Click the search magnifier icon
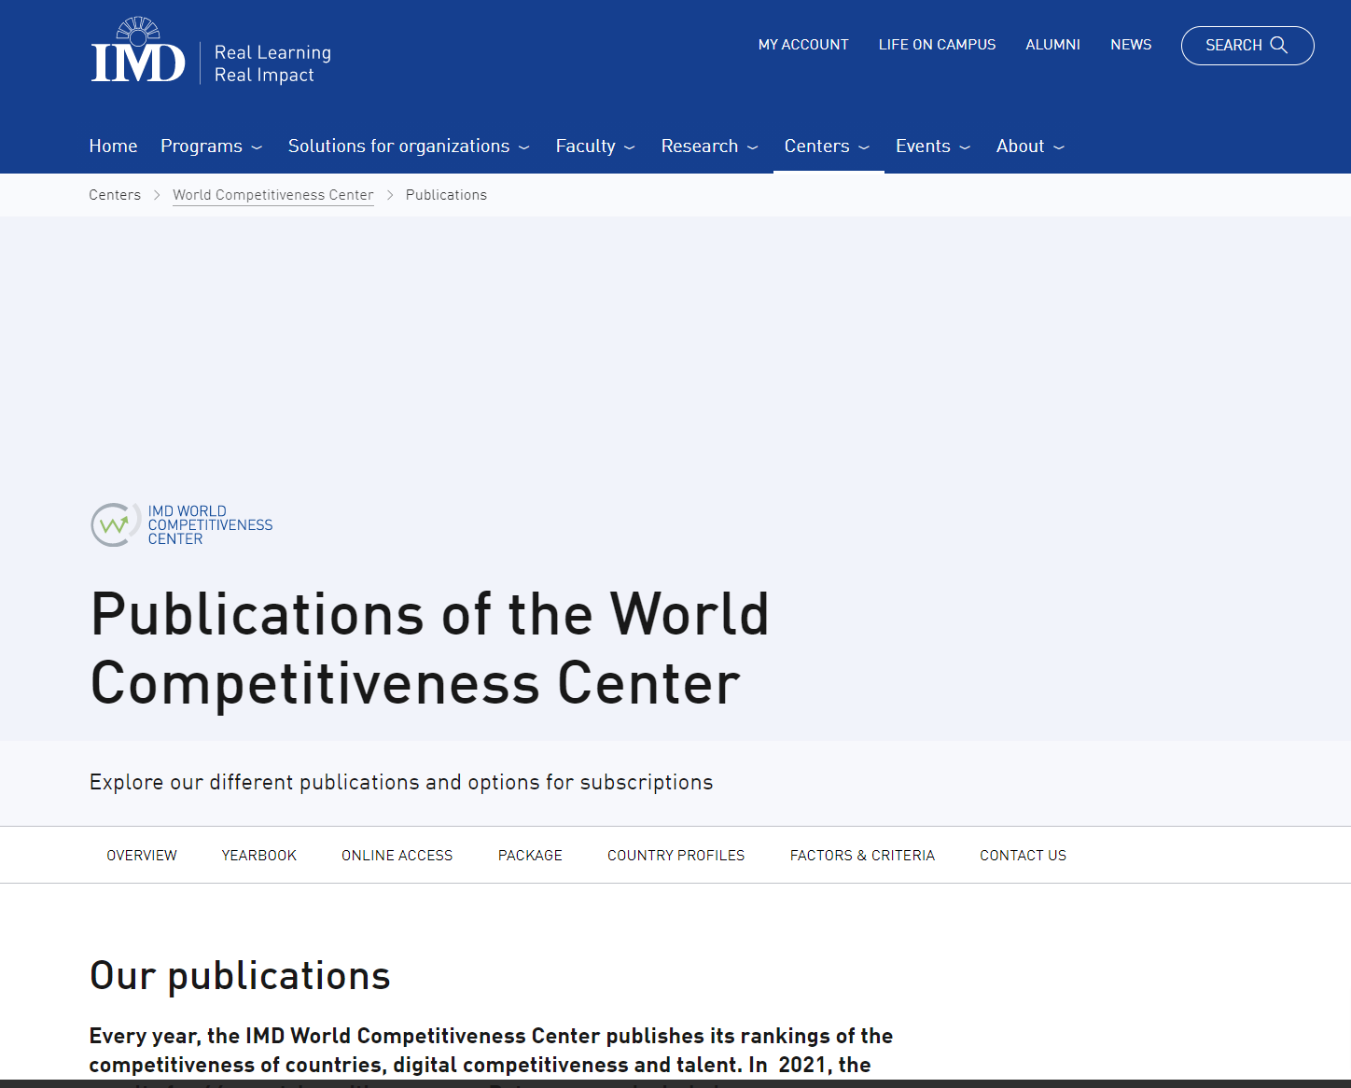 (x=1279, y=45)
